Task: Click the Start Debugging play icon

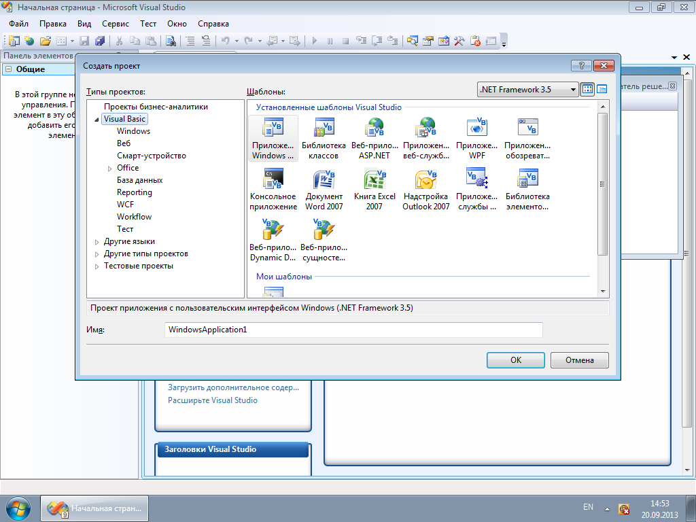Action: 315,41
